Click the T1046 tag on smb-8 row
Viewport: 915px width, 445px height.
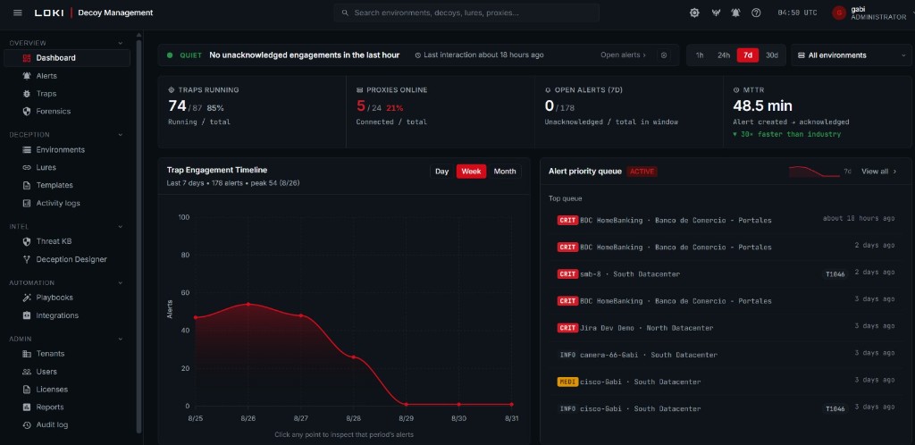coord(835,274)
